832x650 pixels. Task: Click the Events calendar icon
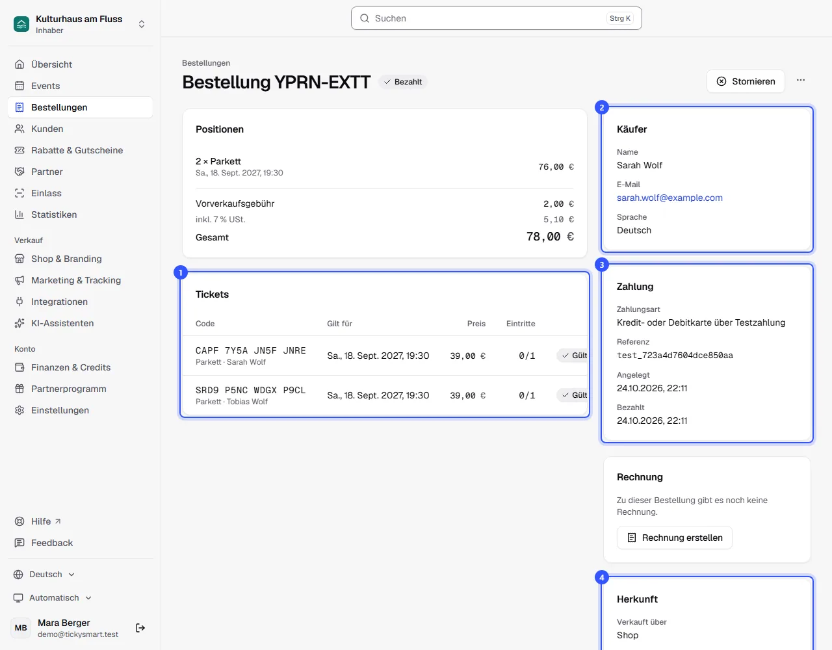point(19,86)
